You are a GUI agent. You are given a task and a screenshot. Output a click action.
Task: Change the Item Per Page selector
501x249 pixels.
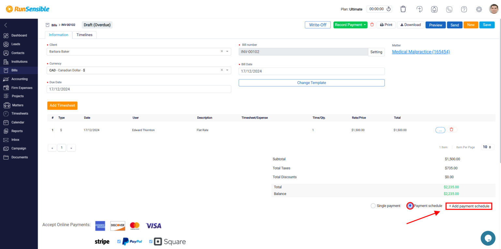pyautogui.click(x=488, y=147)
